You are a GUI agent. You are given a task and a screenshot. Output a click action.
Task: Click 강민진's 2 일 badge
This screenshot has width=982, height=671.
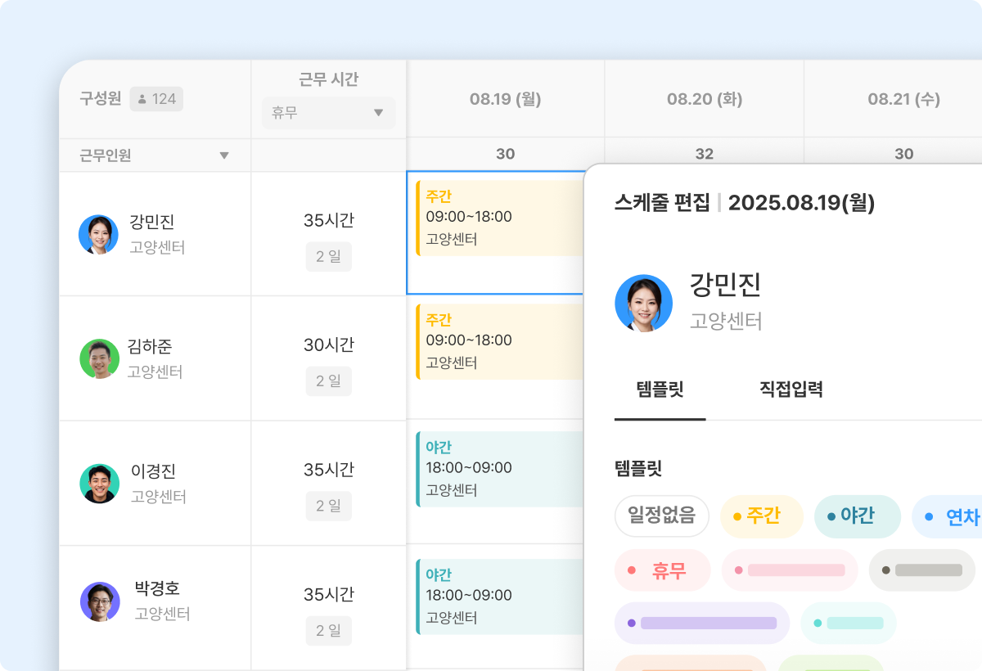pyautogui.click(x=329, y=257)
